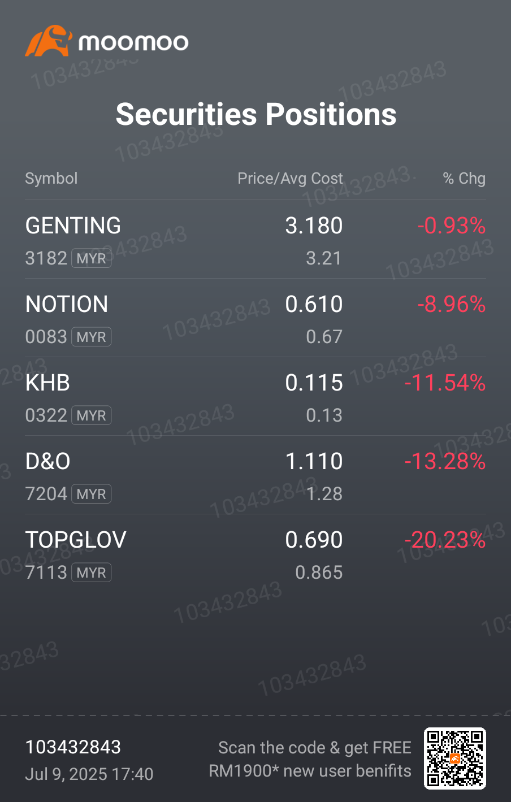This screenshot has width=511, height=802.
Task: Click the MYR badge beside 3182
Action: (91, 258)
